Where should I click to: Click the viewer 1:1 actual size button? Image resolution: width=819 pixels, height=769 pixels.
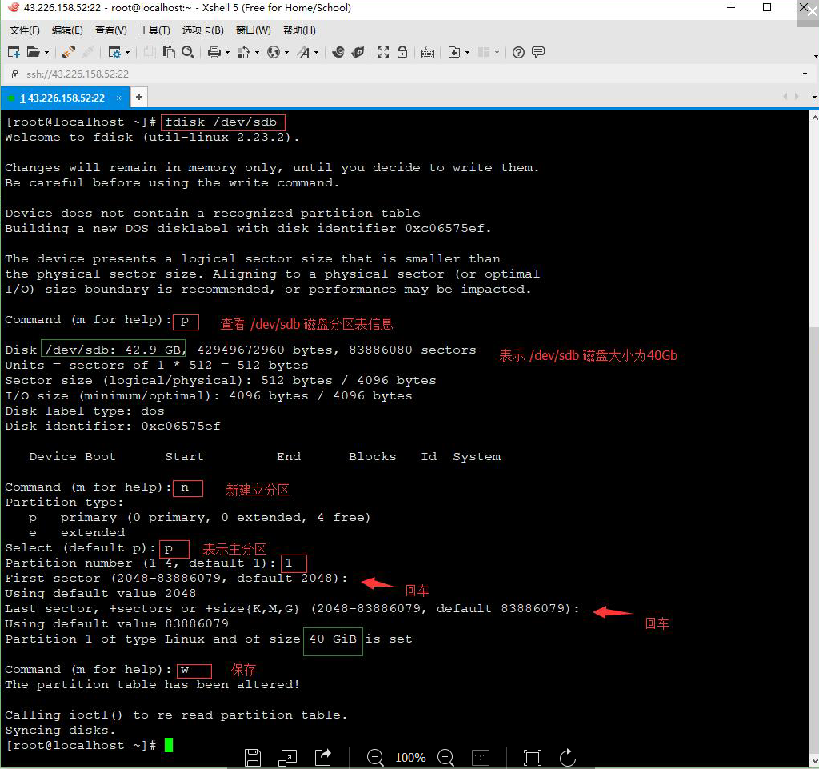(x=481, y=758)
